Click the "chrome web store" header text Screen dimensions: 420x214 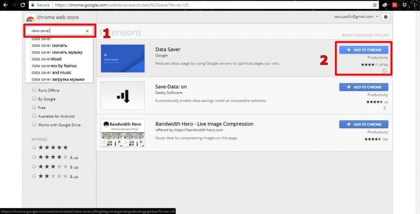coord(58,18)
